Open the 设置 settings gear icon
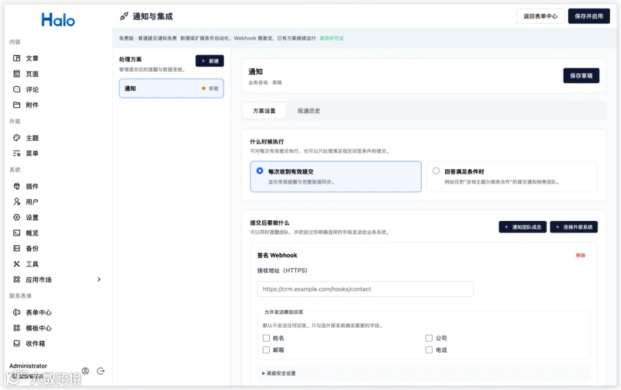Screen dimensions: 621x390 [17, 217]
